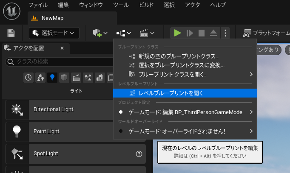The width and height of the screenshot is (290, 173).
Task: Click the Directional Light label
Action: [54, 109]
